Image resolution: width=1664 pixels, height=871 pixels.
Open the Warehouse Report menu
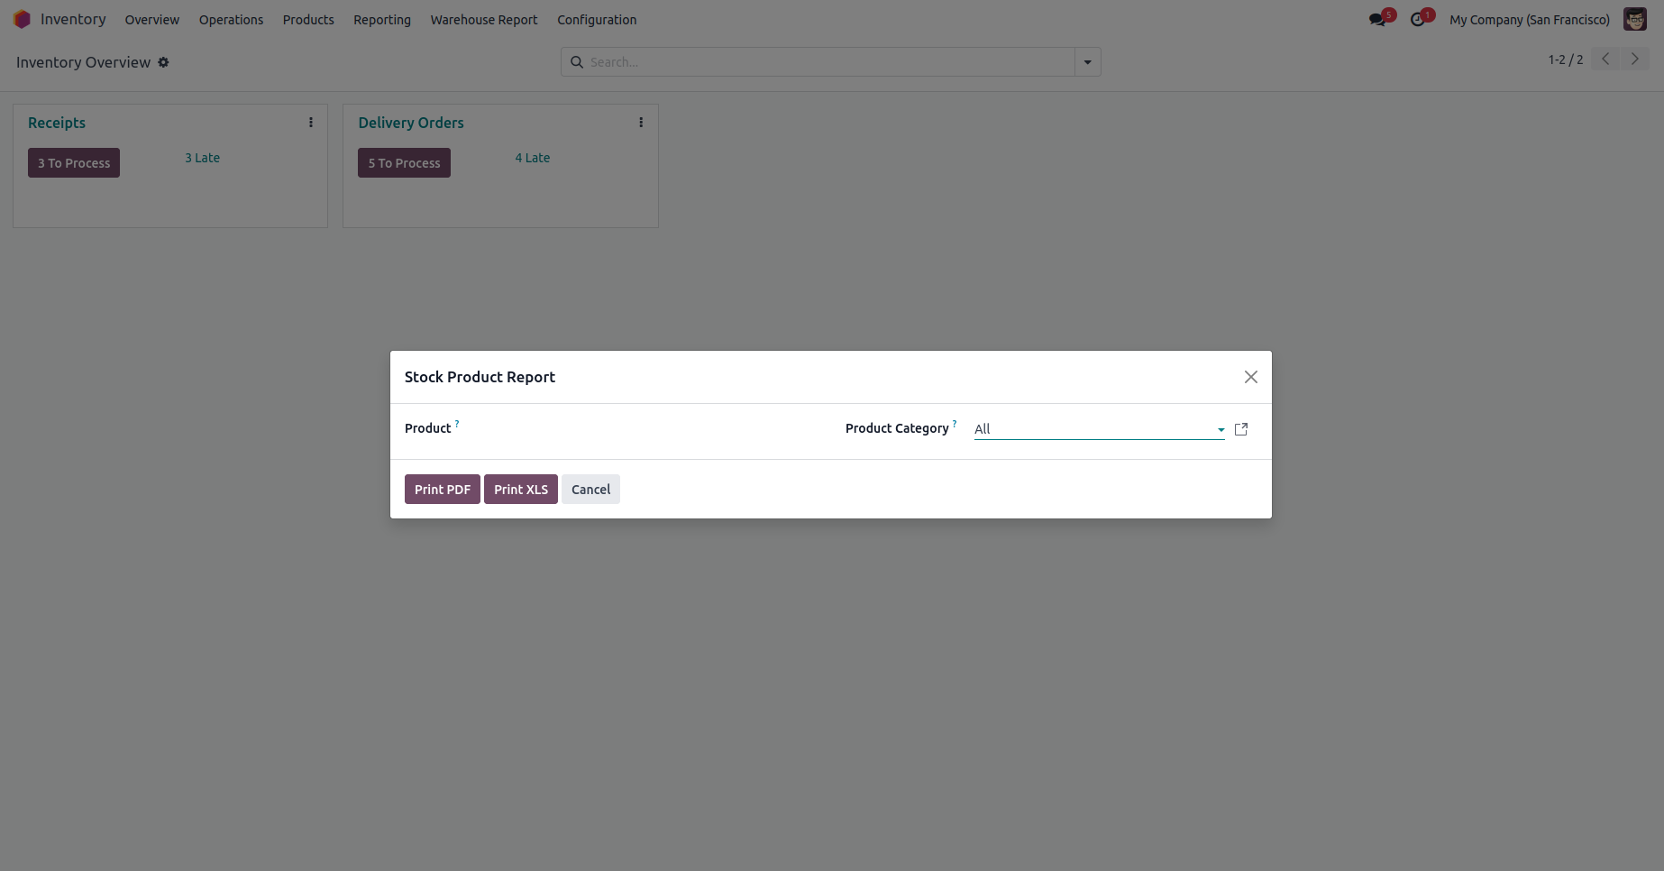[484, 20]
